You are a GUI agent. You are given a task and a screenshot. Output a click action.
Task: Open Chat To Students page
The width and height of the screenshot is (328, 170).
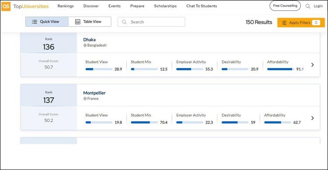[x=202, y=6]
